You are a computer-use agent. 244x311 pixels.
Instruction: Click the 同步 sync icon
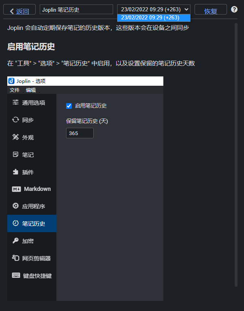(15, 120)
